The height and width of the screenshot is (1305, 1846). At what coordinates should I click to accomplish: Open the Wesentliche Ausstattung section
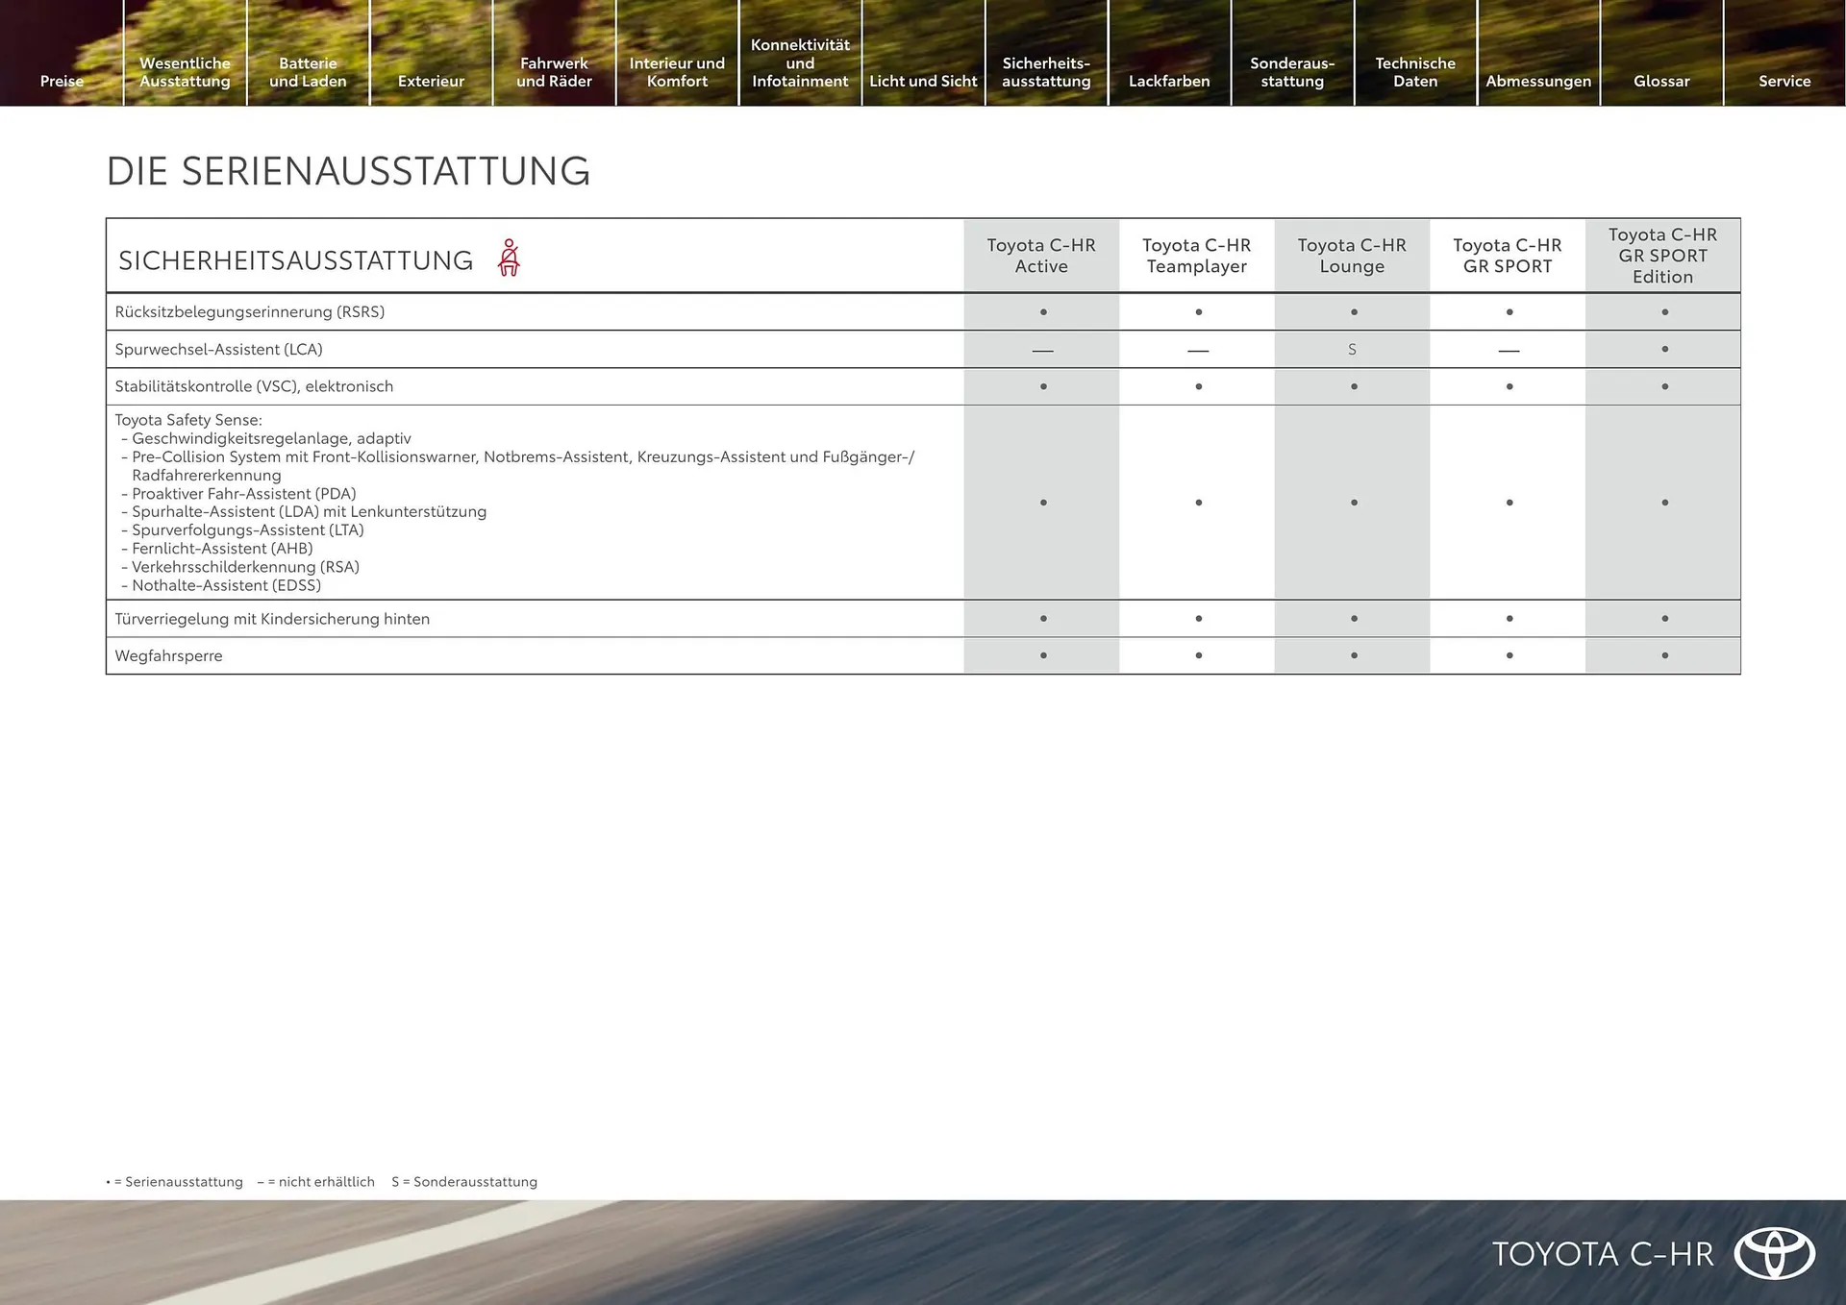pos(185,72)
